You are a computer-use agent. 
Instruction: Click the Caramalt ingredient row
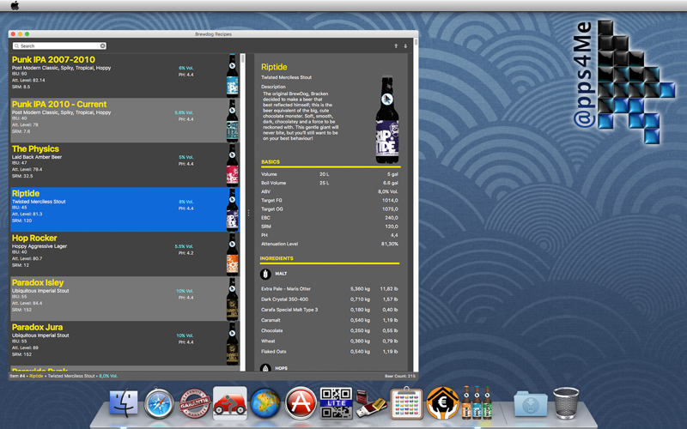[x=330, y=320]
